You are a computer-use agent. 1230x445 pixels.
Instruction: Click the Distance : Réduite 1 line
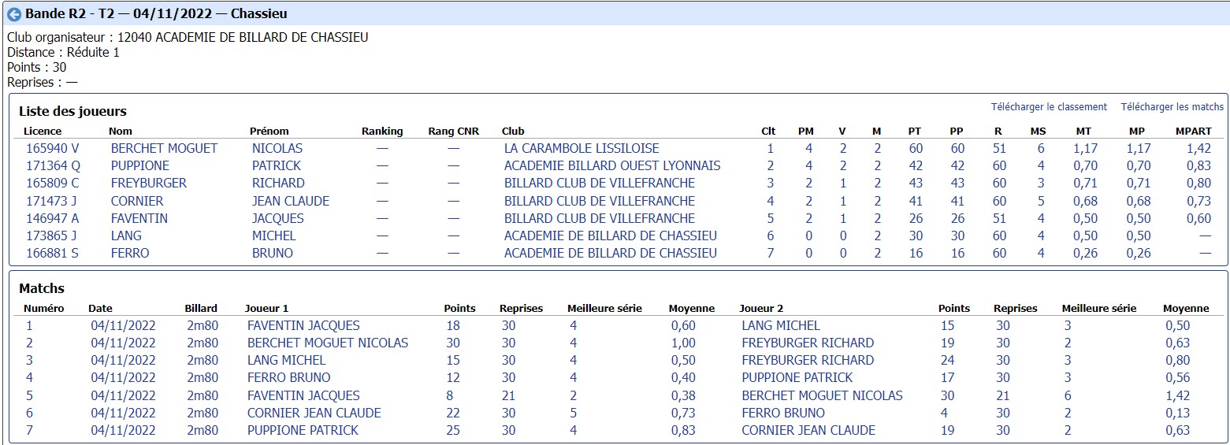63,52
